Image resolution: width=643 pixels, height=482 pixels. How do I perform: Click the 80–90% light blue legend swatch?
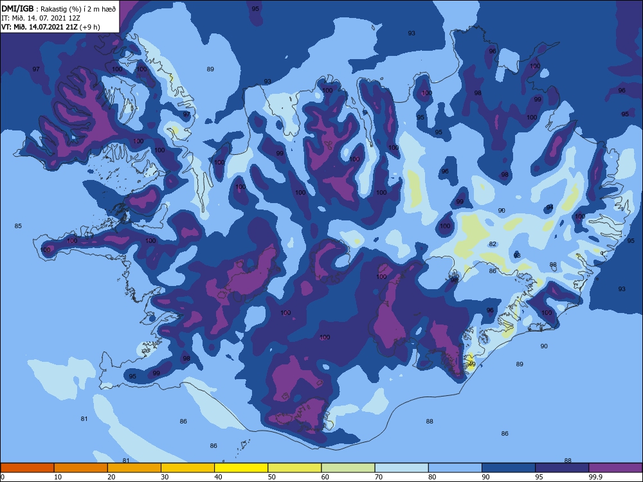tap(455, 468)
